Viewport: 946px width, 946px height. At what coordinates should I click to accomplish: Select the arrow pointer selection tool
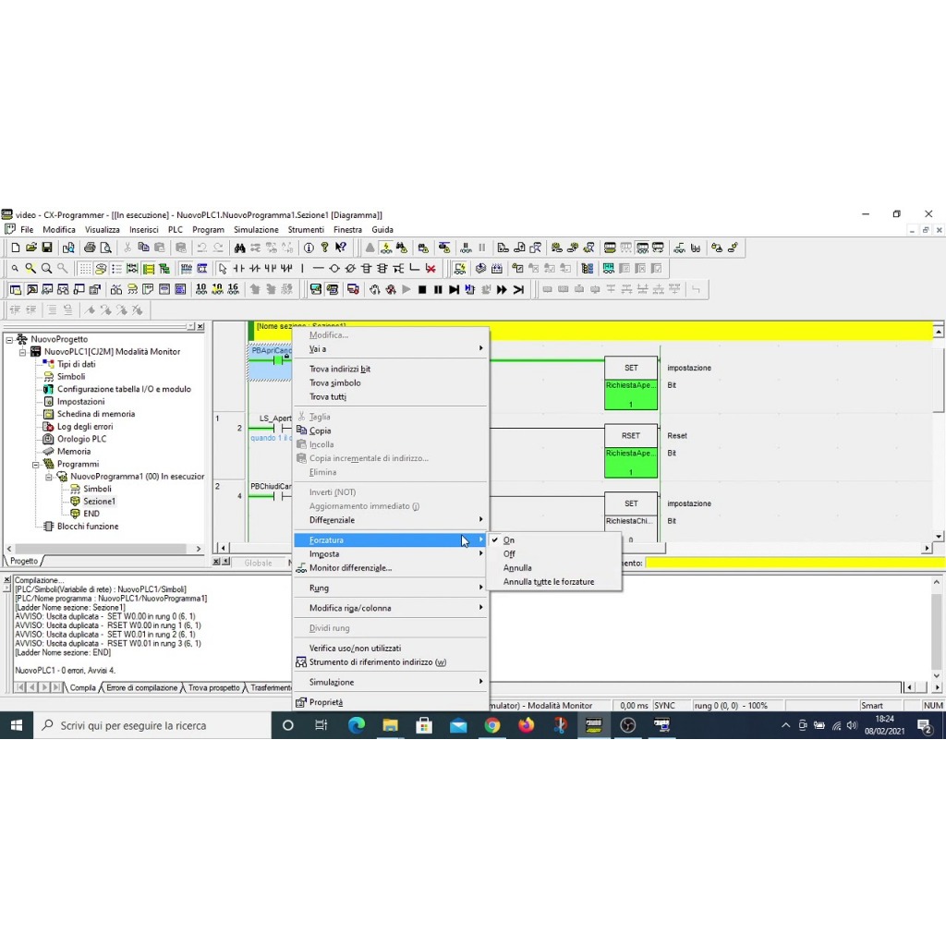224,269
